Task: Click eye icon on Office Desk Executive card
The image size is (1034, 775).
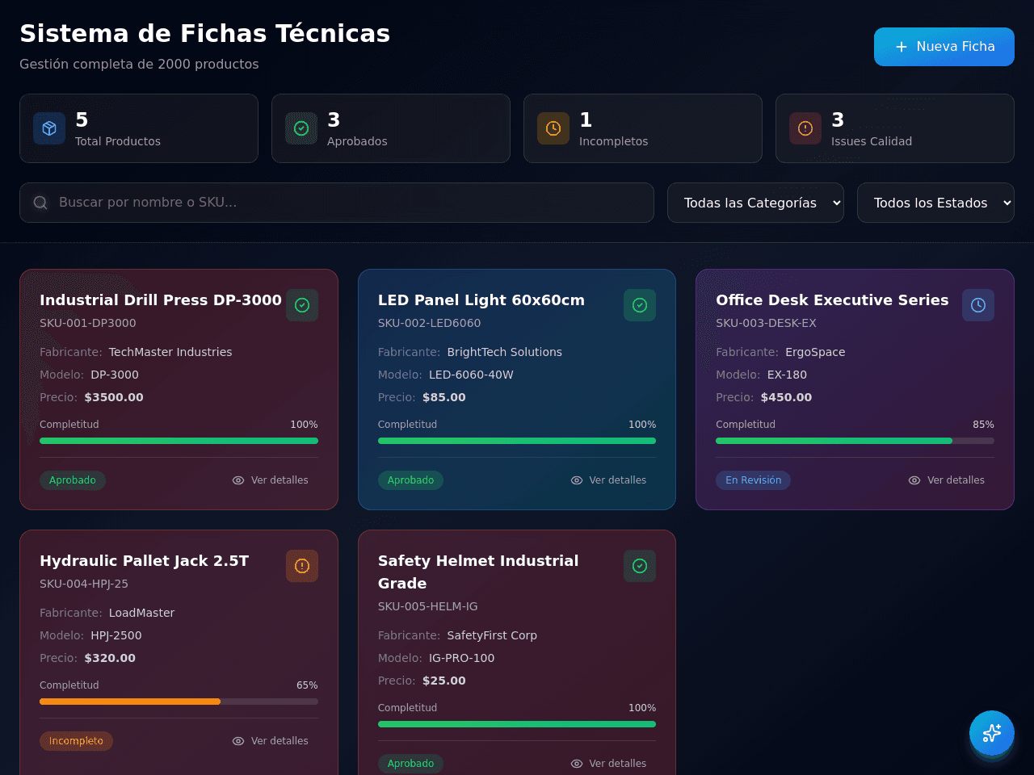Action: click(x=914, y=480)
